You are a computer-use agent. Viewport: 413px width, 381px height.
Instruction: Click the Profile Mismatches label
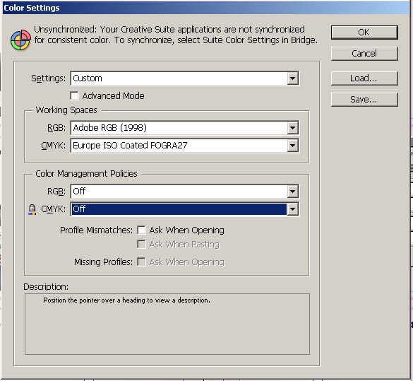pos(96,230)
